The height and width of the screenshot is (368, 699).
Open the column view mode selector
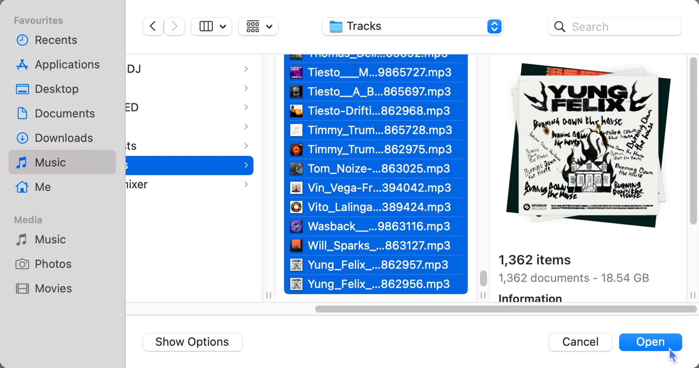click(211, 26)
